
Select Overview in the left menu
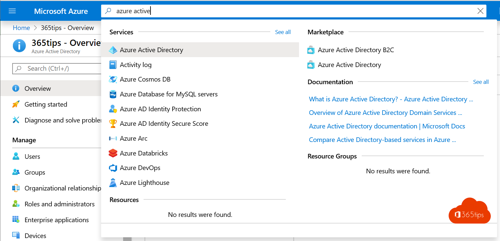pyautogui.click(x=50, y=88)
